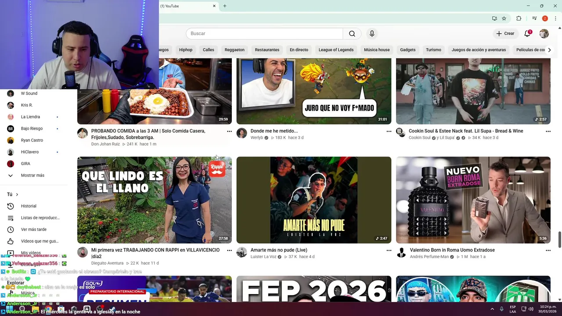
Task: Open options for Amarte más no pude
Action: (389, 250)
